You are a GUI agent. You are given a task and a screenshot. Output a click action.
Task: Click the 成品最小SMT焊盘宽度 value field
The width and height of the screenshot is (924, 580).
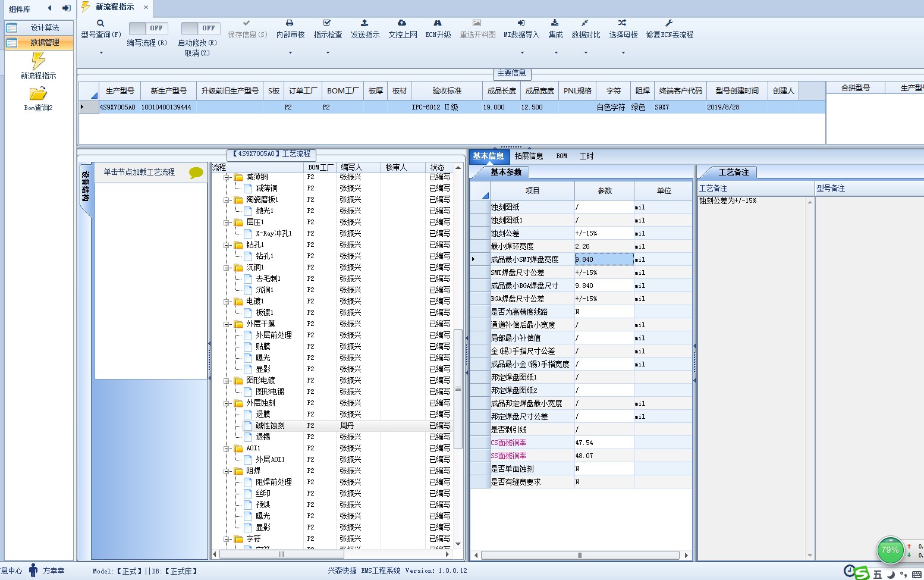604,259
